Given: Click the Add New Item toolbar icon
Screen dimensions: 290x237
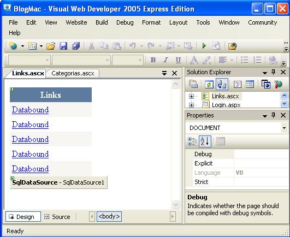Looking at the screenshot, I should pyautogui.click(x=32, y=46).
